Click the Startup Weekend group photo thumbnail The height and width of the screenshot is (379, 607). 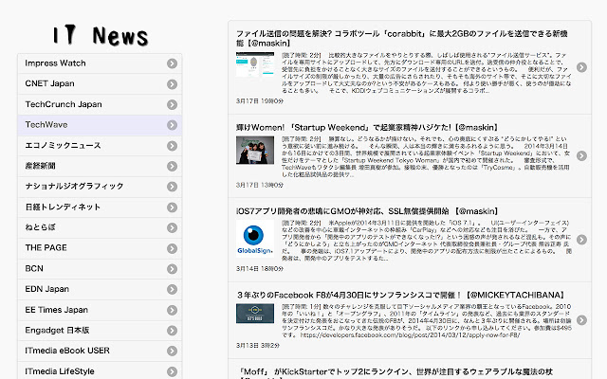[x=255, y=150]
